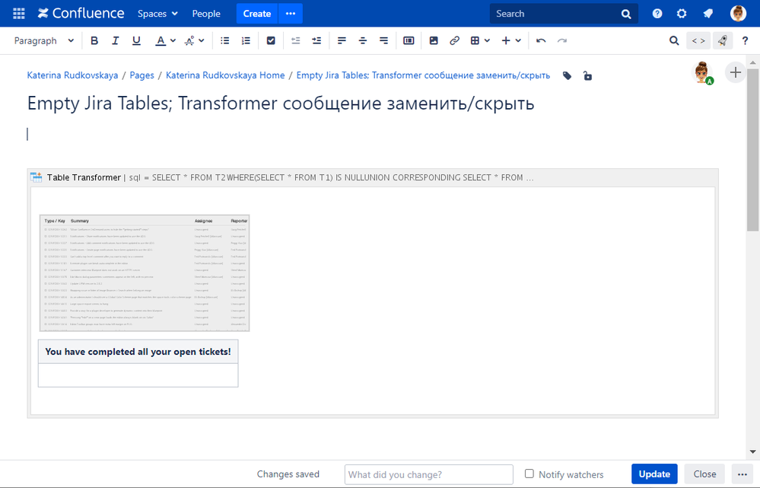760x488 pixels.
Task: Click "You have completed all your open tickets!" cell
Action: (138, 352)
